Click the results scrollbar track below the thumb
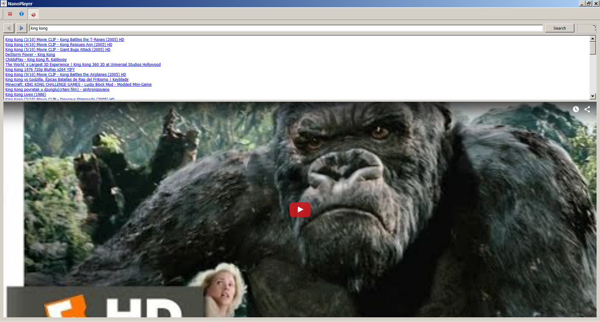This screenshot has height=322, width=600. pyautogui.click(x=592, y=74)
